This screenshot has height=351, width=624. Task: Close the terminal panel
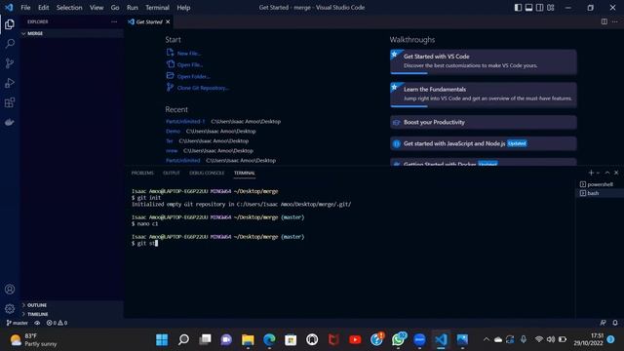coord(616,173)
